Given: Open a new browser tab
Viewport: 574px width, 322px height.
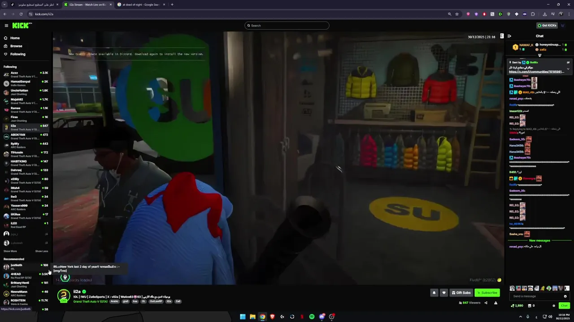Looking at the screenshot, I should tap(172, 4).
